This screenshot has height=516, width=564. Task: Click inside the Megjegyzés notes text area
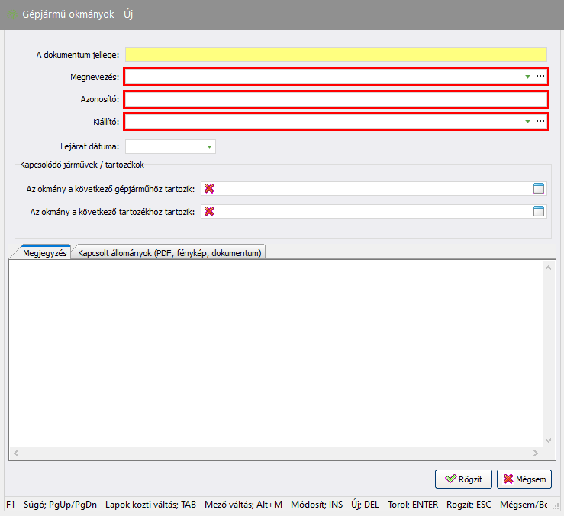tap(275, 351)
